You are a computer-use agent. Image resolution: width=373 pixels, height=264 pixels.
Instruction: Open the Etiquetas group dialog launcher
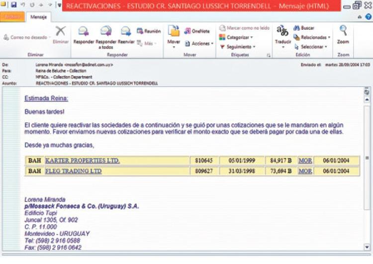pyautogui.click(x=269, y=55)
